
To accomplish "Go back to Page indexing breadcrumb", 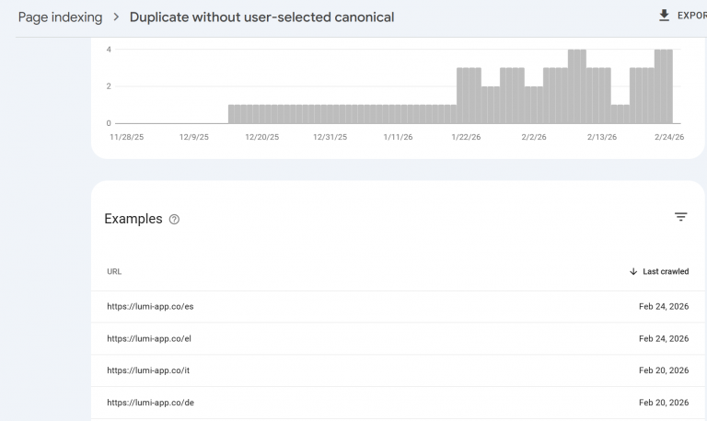I will pyautogui.click(x=60, y=17).
